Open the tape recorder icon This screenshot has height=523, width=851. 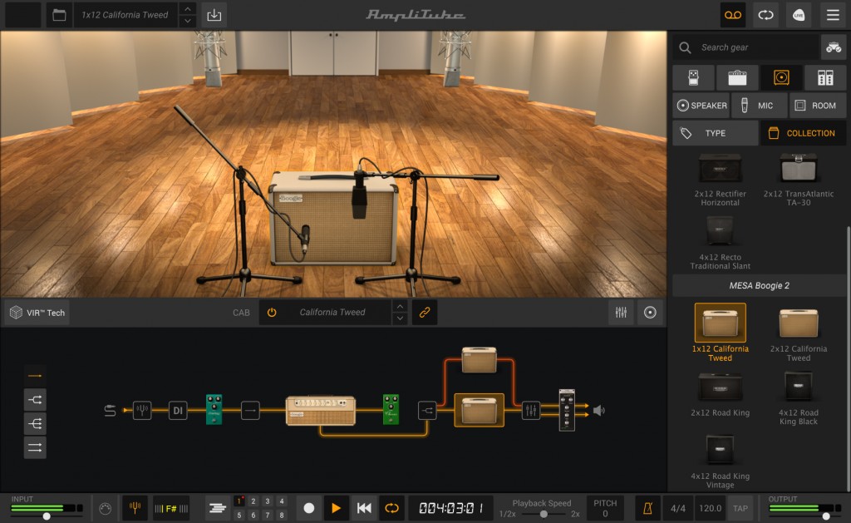click(733, 15)
